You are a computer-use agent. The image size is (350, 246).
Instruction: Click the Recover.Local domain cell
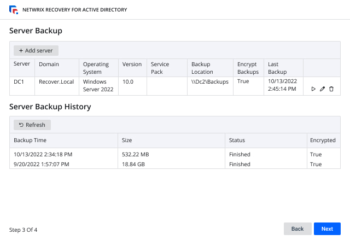[x=57, y=86]
